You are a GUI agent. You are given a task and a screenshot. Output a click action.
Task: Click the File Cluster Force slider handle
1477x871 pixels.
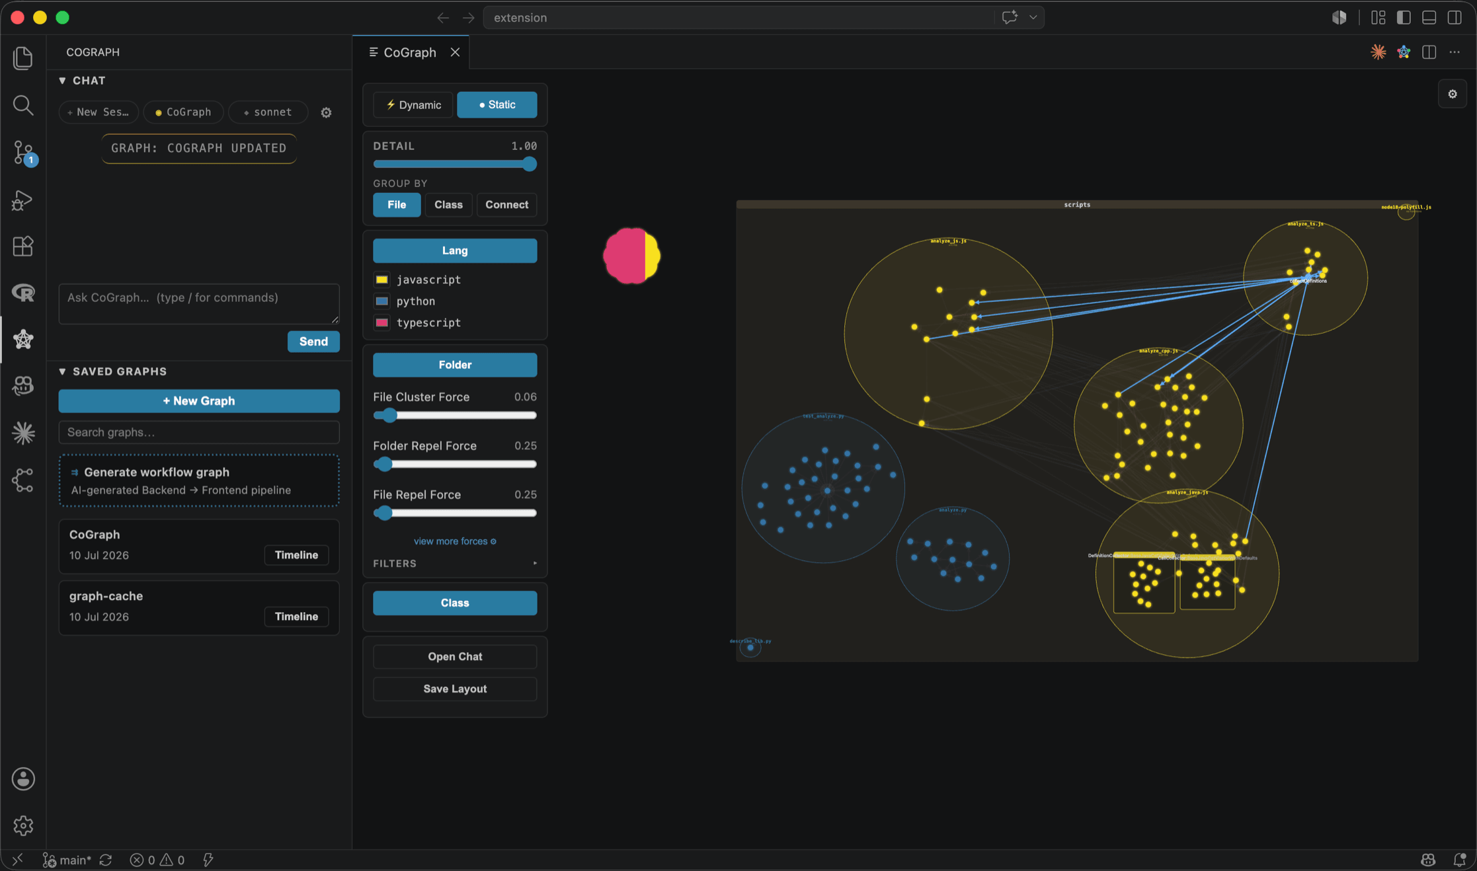(389, 415)
